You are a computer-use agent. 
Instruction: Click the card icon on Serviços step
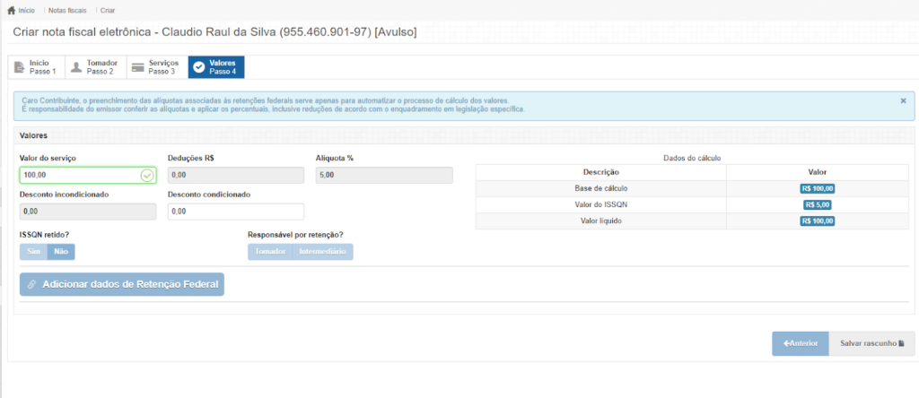[x=138, y=67]
